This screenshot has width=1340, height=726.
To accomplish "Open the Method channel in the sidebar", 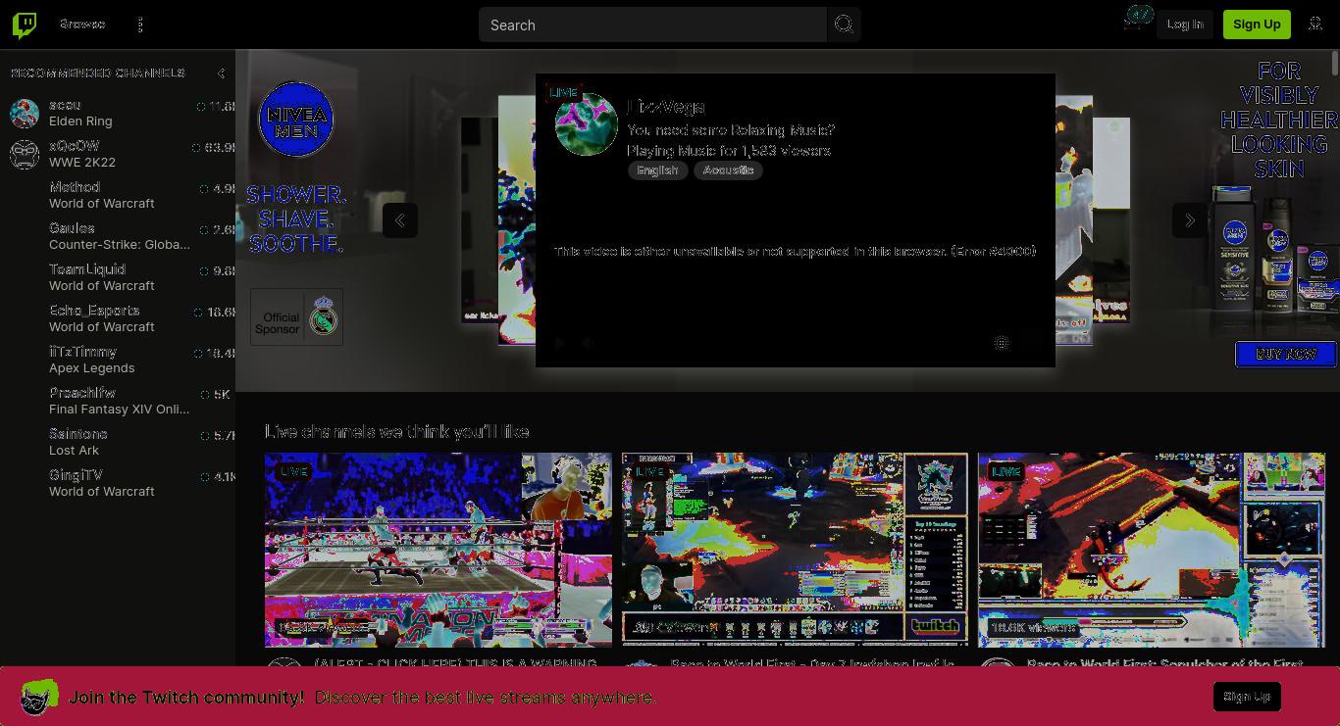I will (118, 195).
